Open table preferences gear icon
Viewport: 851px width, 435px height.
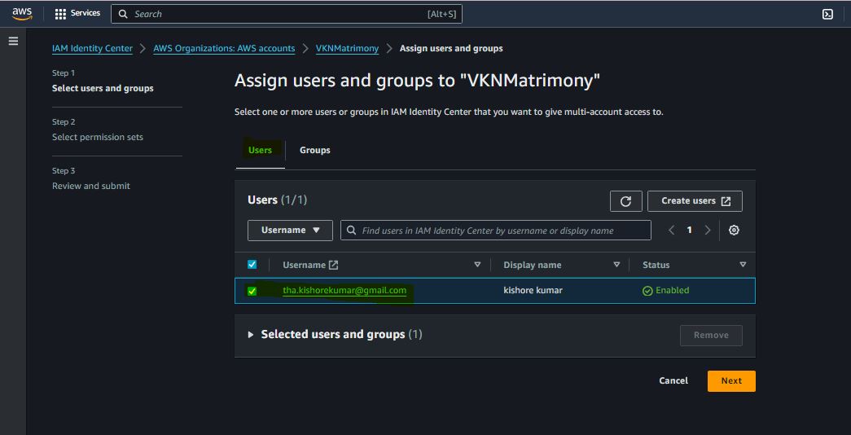point(734,231)
